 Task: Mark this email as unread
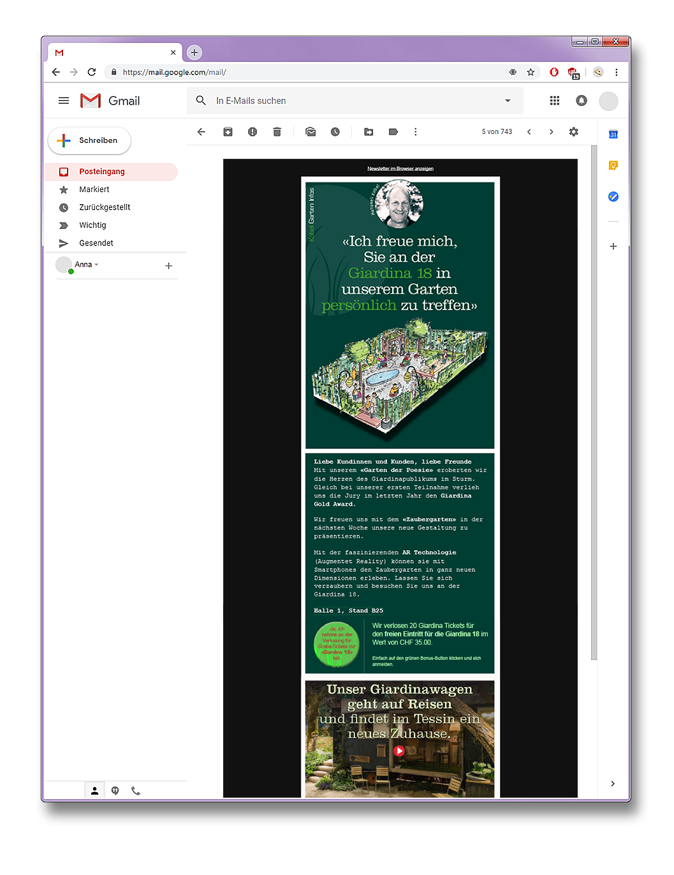click(x=311, y=132)
